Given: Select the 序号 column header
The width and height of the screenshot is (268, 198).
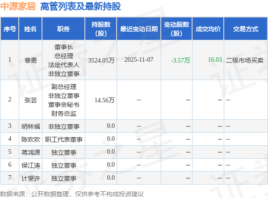Looking at the screenshot, I should pos(10,29).
